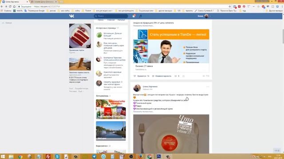Open the VK notifications bell
The height and width of the screenshot is (159, 284).
(x=134, y=16)
